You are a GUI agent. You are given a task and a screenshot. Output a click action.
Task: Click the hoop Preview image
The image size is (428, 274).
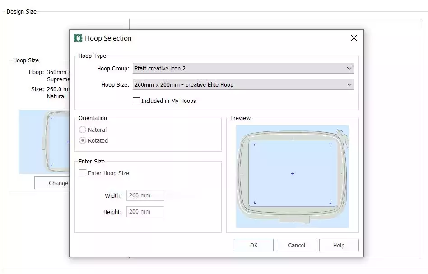[x=293, y=176]
